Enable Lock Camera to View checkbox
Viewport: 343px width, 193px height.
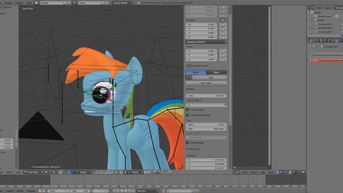pos(188,115)
